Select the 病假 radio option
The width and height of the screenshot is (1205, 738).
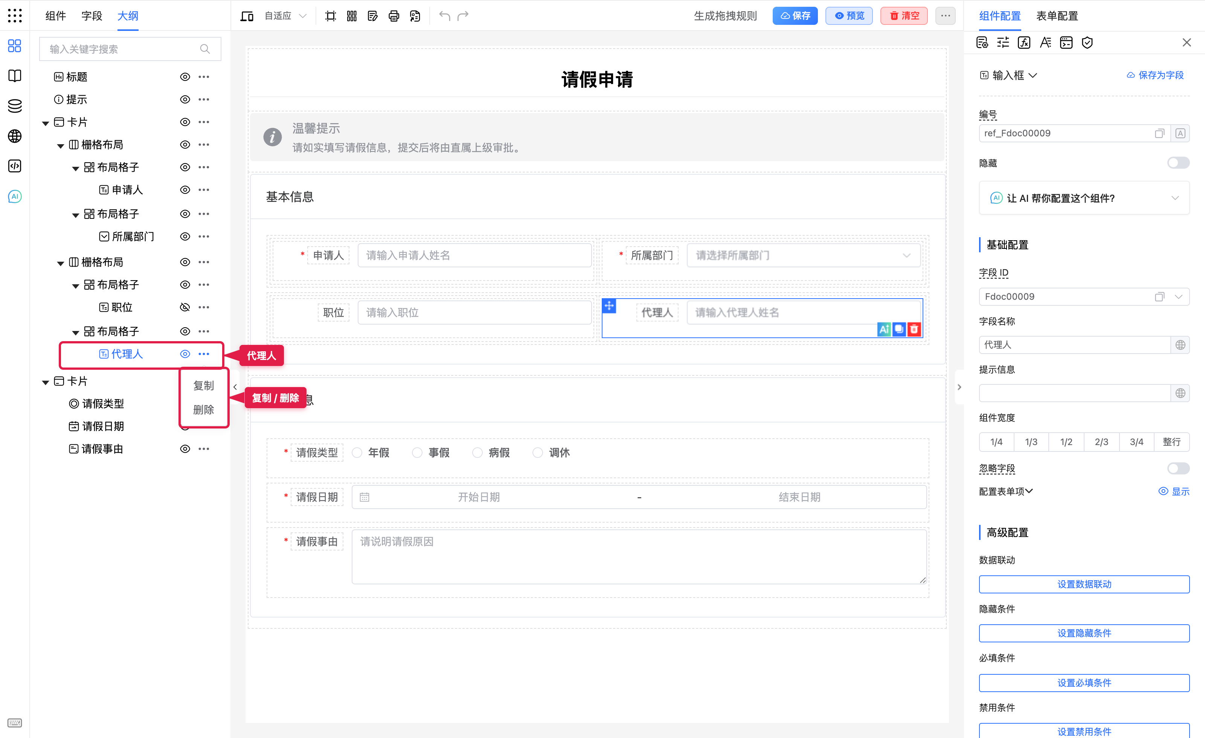pos(477,453)
